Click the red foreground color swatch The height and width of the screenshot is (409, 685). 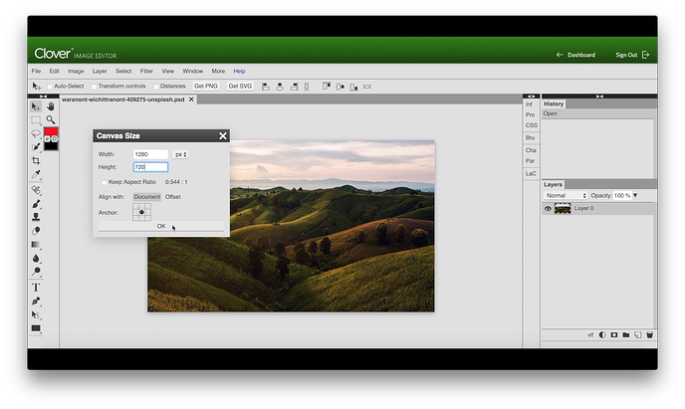click(x=51, y=131)
